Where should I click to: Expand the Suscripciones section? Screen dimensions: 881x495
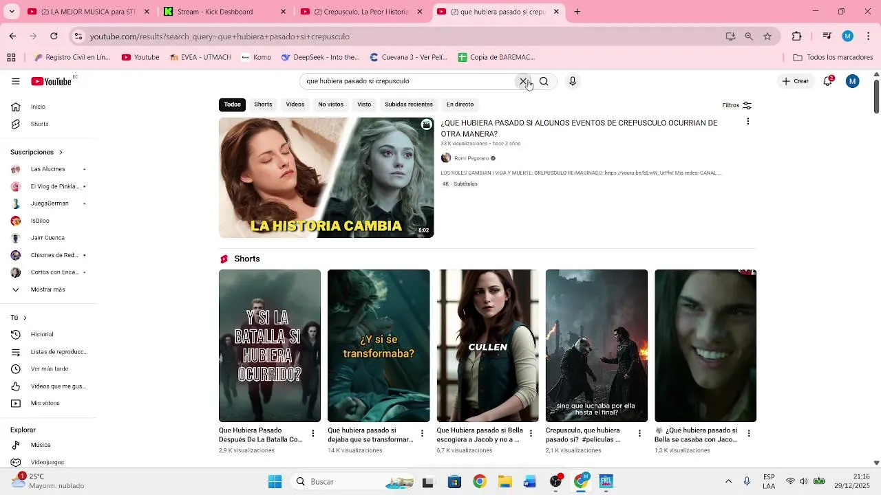point(36,152)
